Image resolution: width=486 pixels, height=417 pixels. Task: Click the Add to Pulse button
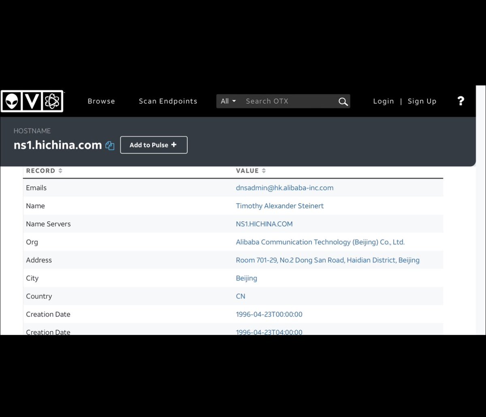click(154, 145)
